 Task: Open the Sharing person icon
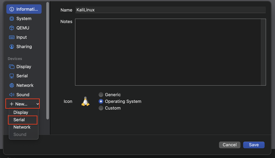(x=12, y=46)
